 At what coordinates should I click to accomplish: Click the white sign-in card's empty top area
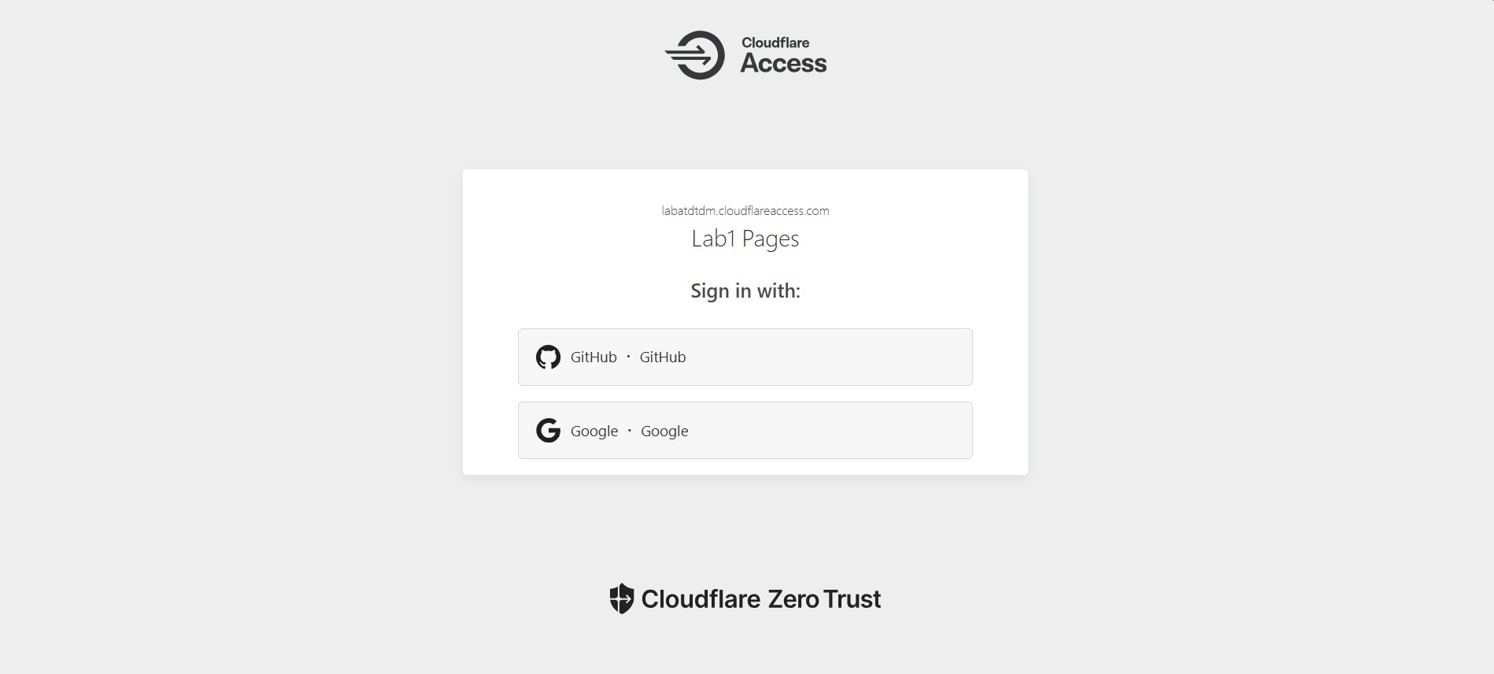point(745,186)
